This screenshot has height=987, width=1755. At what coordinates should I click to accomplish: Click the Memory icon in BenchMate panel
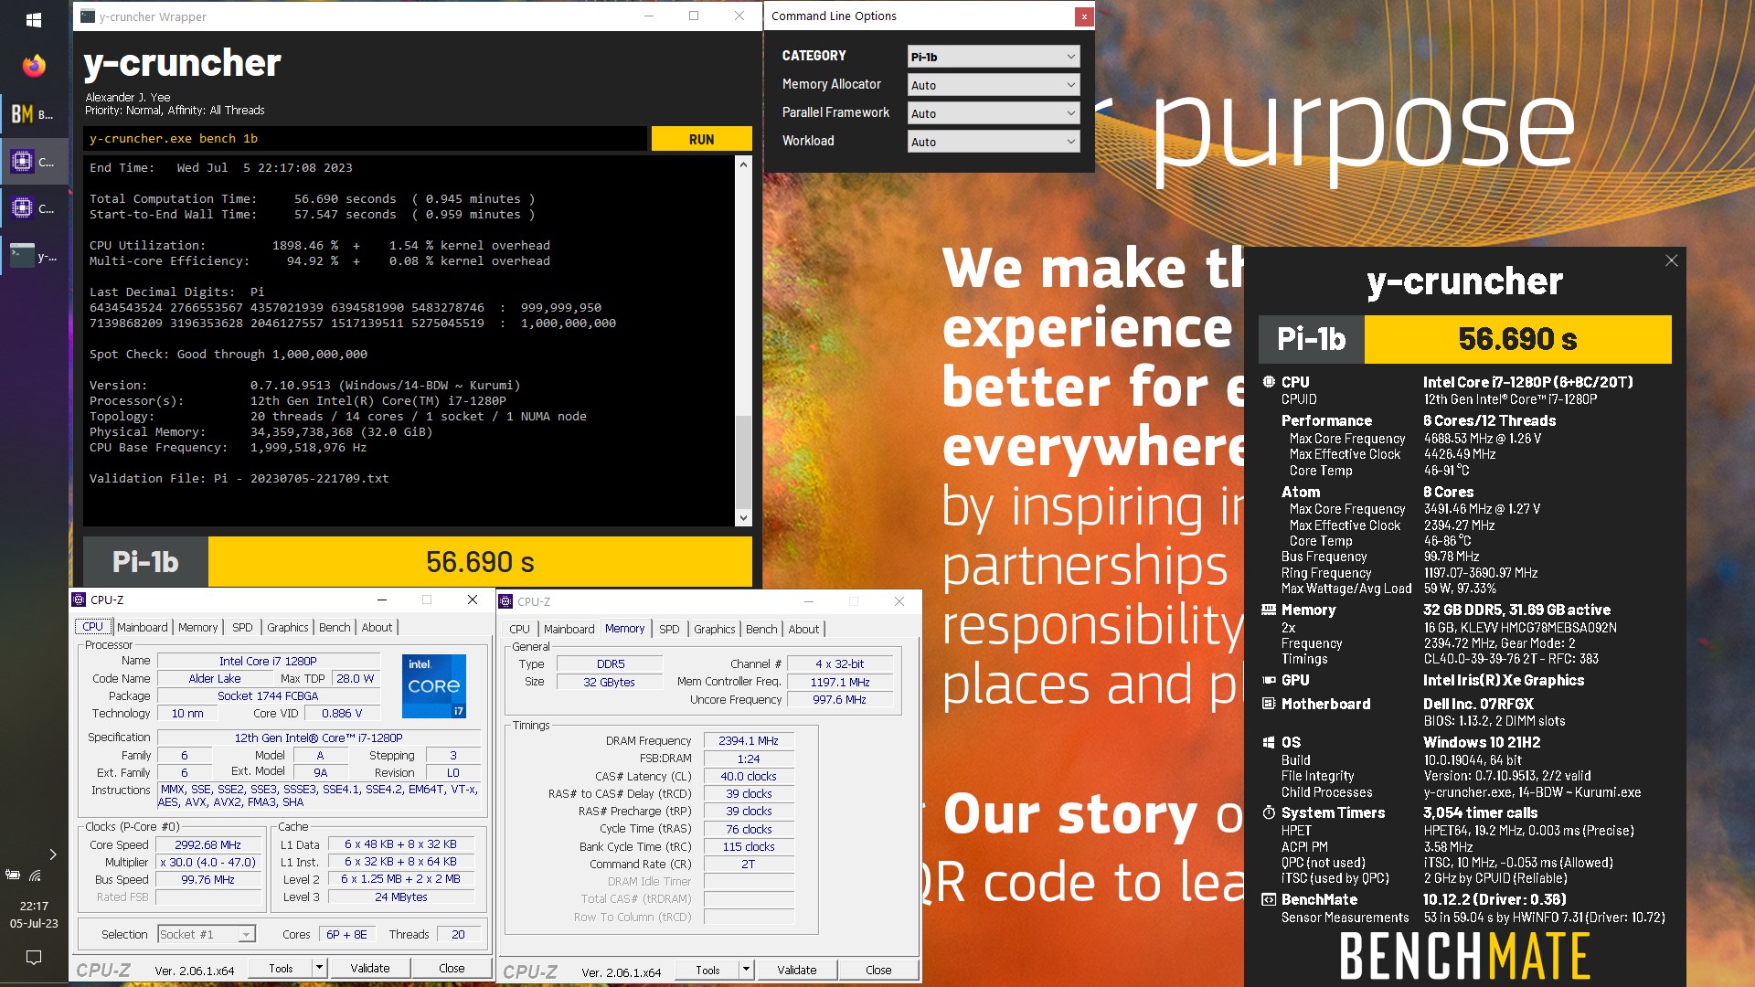point(1269,610)
